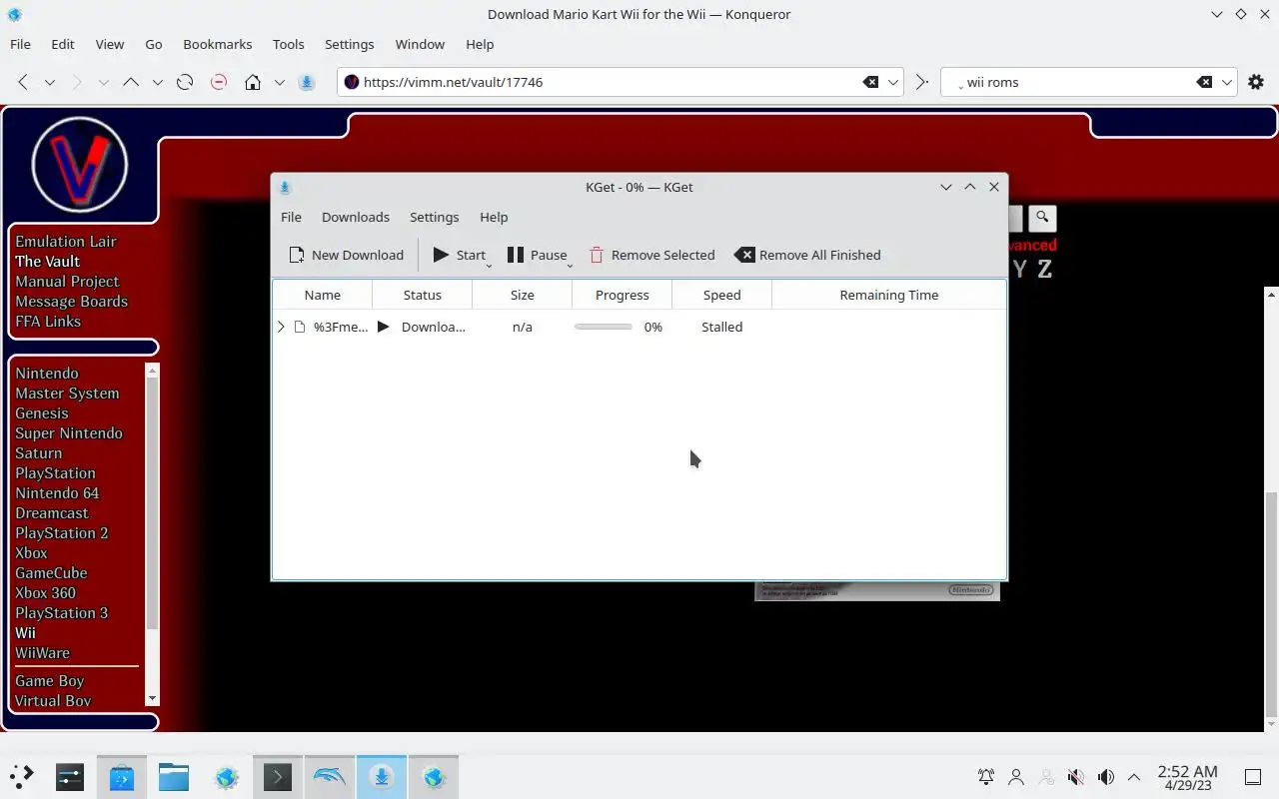Sort KGet list by Name column
1279x799 pixels.
pyautogui.click(x=323, y=295)
